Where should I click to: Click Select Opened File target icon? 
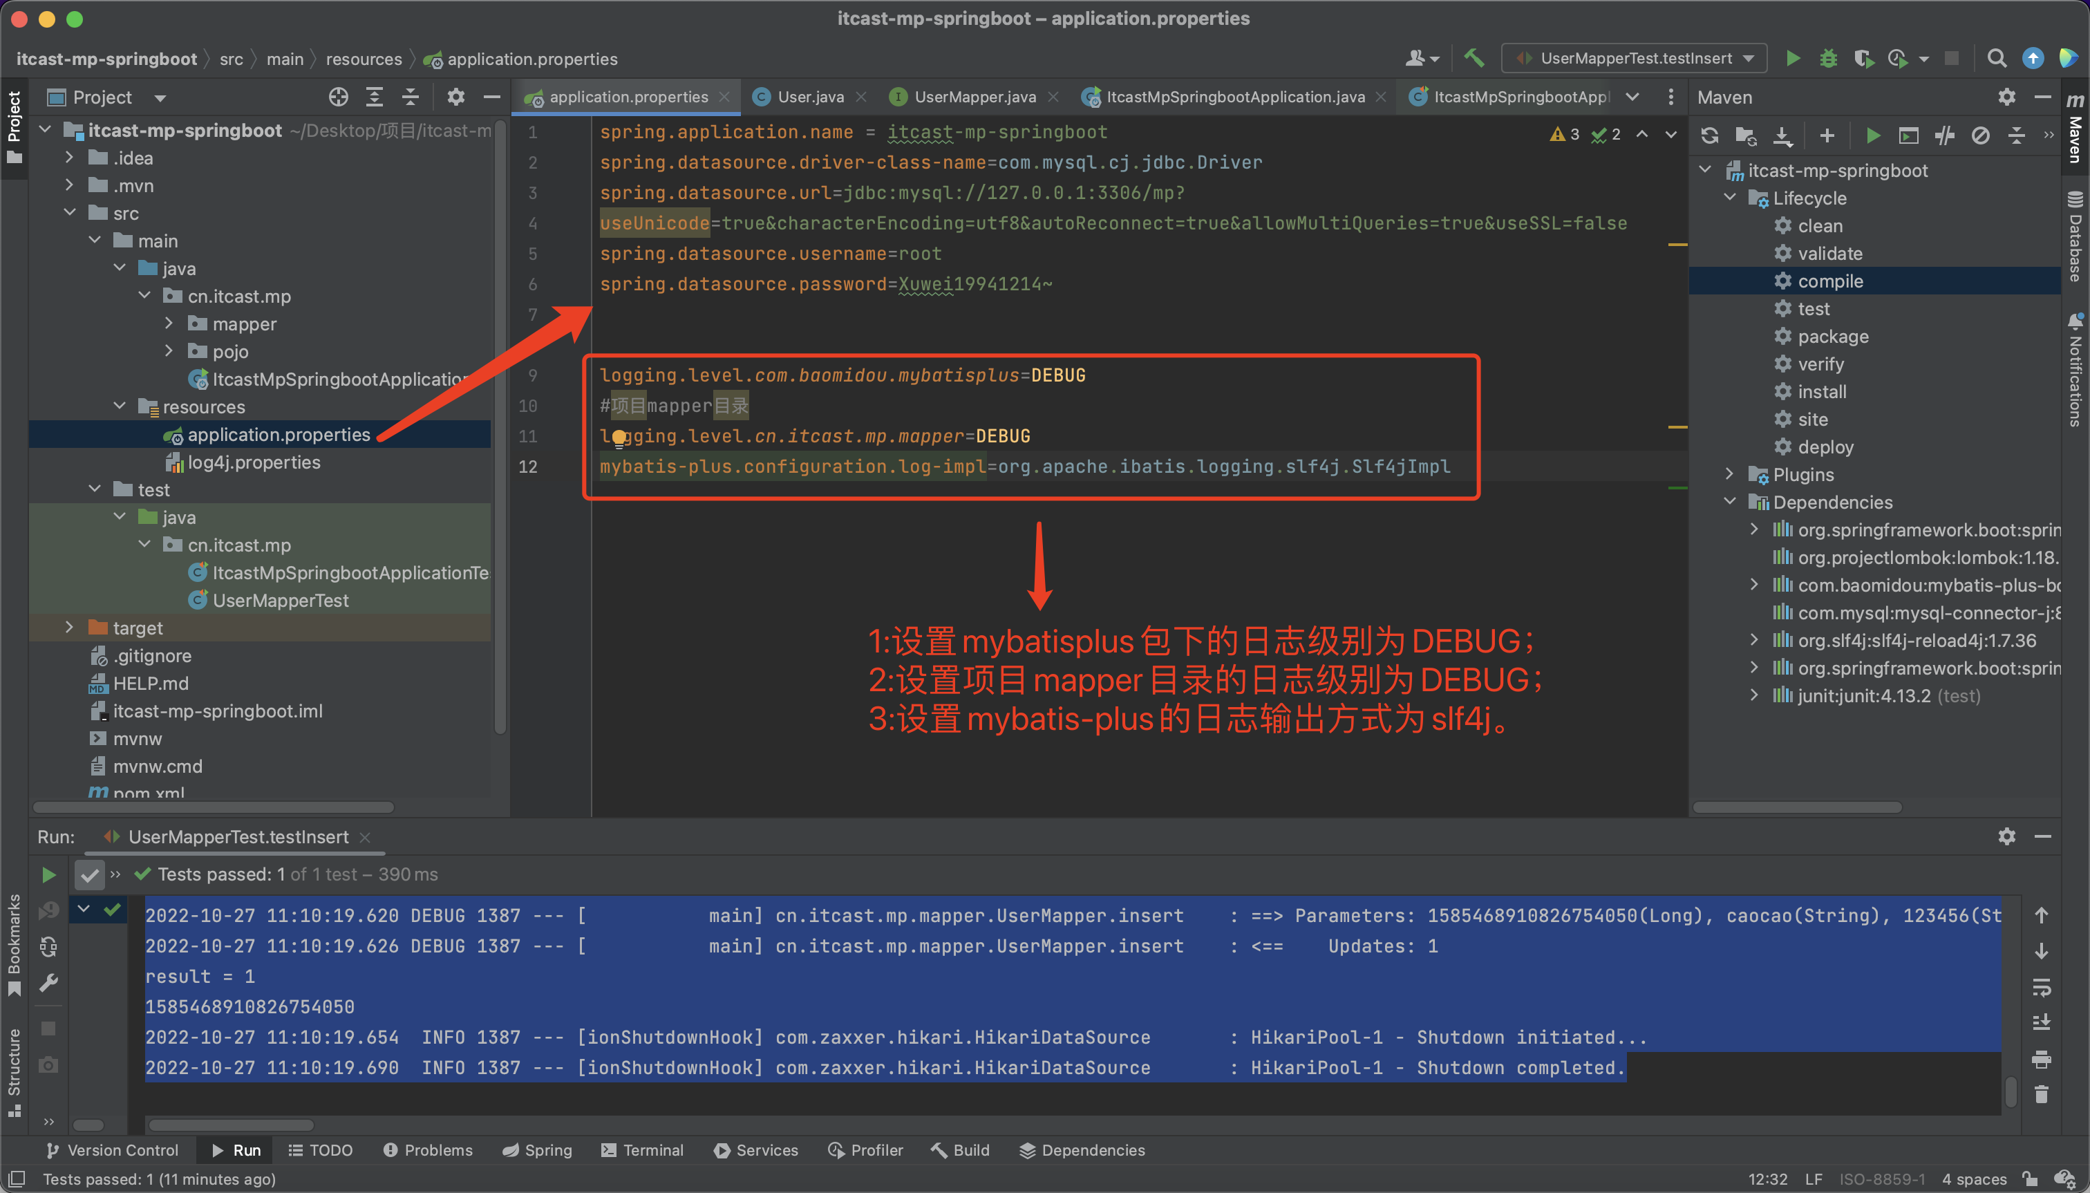(x=339, y=97)
